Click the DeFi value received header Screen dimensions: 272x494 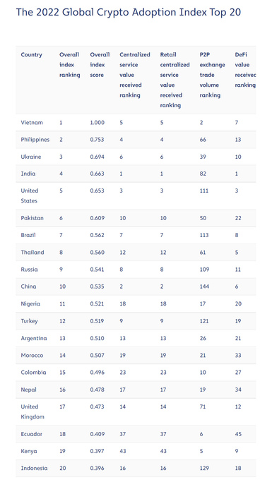[245, 70]
